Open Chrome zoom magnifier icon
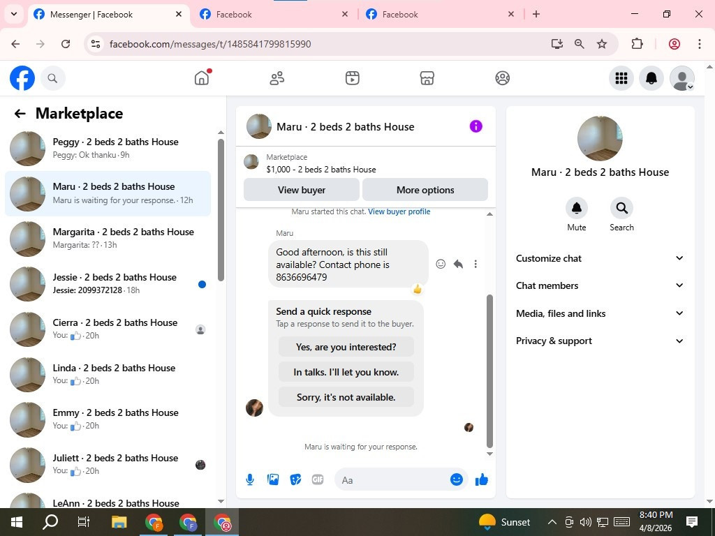Screen dimensions: 715x536 tap(579, 44)
